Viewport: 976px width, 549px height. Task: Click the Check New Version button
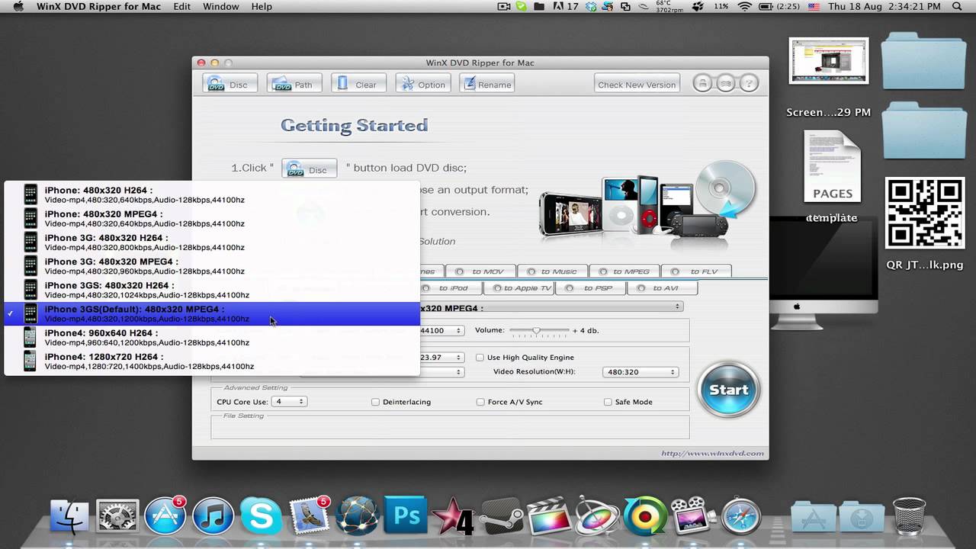pos(637,84)
